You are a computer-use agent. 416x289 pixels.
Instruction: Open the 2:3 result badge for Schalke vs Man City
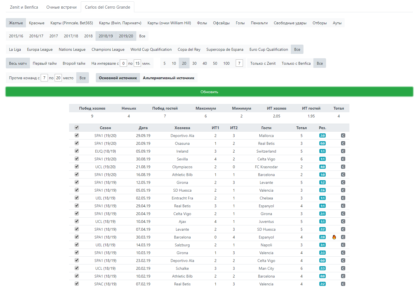[x=322, y=268]
